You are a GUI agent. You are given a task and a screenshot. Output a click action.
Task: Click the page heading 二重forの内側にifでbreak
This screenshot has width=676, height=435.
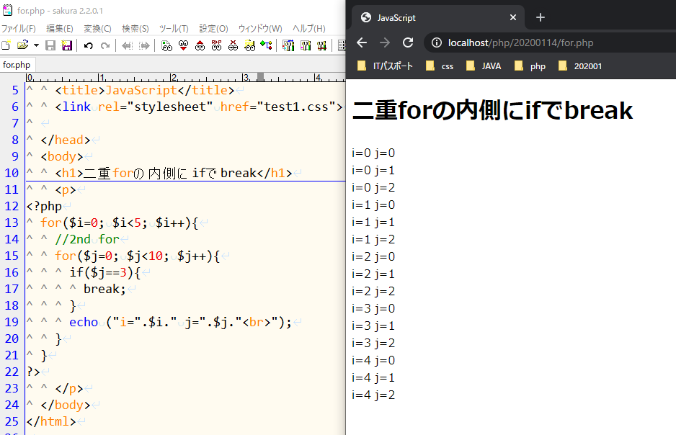(x=492, y=110)
